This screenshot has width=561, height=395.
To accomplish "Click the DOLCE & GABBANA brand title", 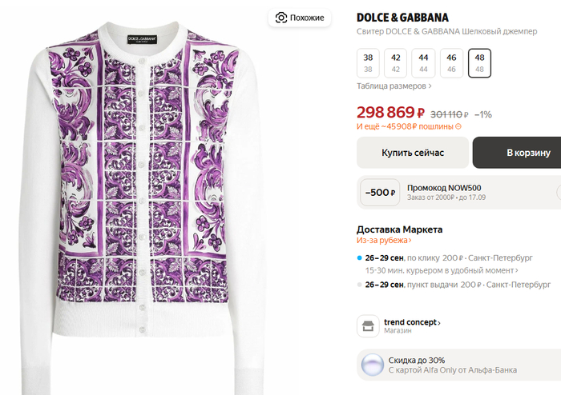I will [402, 18].
